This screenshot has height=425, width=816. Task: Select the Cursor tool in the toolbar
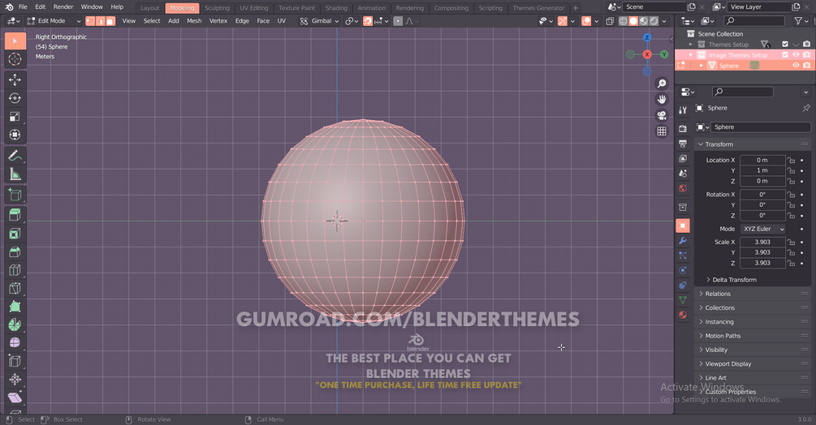click(15, 59)
